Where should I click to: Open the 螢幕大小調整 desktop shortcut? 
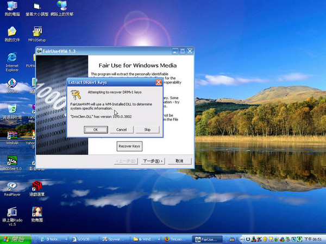(37, 9)
